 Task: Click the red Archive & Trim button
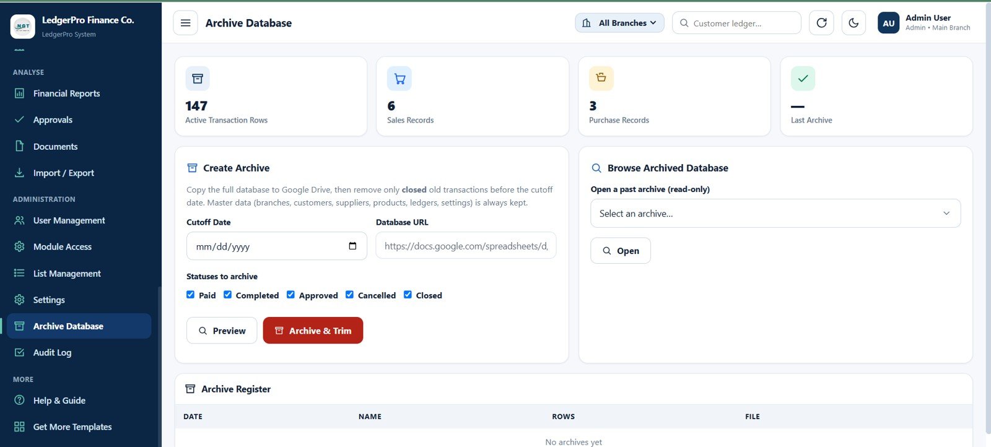[313, 331]
